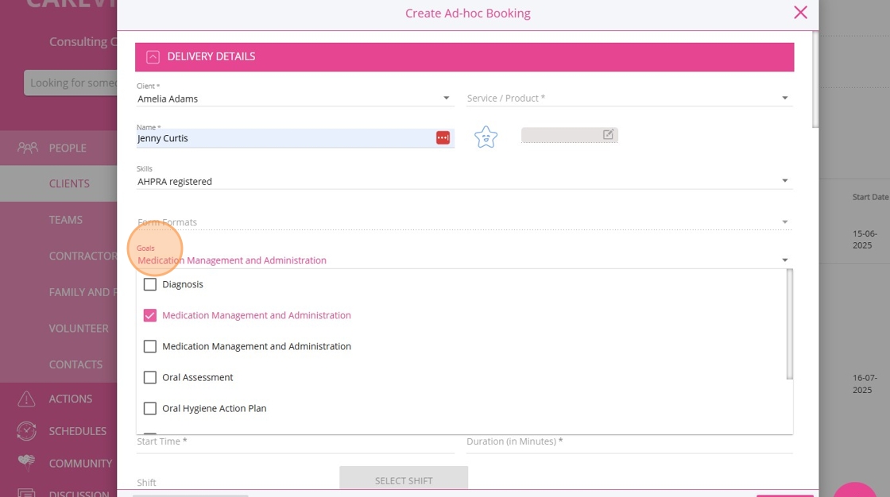The height and width of the screenshot is (497, 890).
Task: Enable the Oral Hygiene Action Plan checkbox
Action: tap(150, 408)
